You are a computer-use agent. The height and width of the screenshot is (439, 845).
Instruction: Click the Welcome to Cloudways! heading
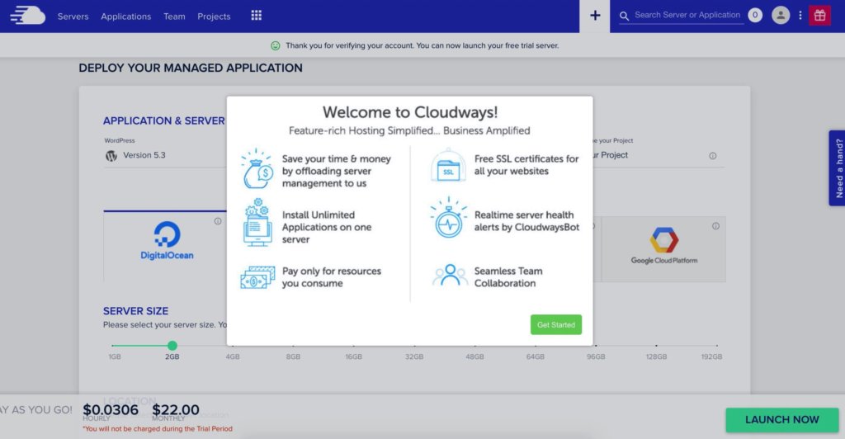pos(410,112)
